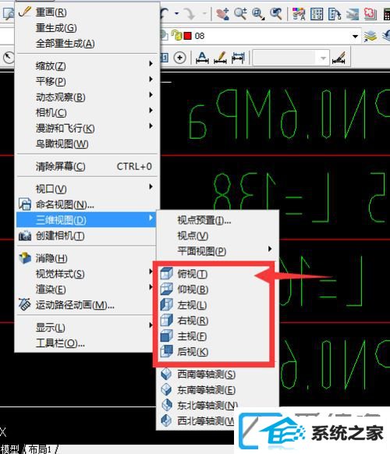390x454 pixels.
Task: Pick the Left view (左视) cube icon
Action: [167, 304]
